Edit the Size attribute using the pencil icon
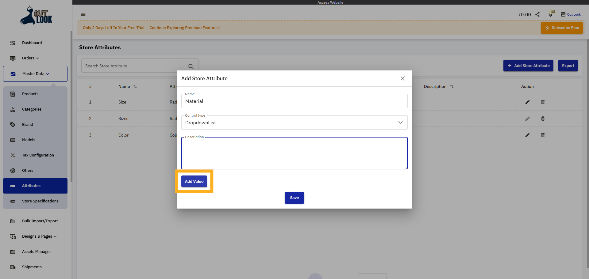 pyautogui.click(x=528, y=102)
